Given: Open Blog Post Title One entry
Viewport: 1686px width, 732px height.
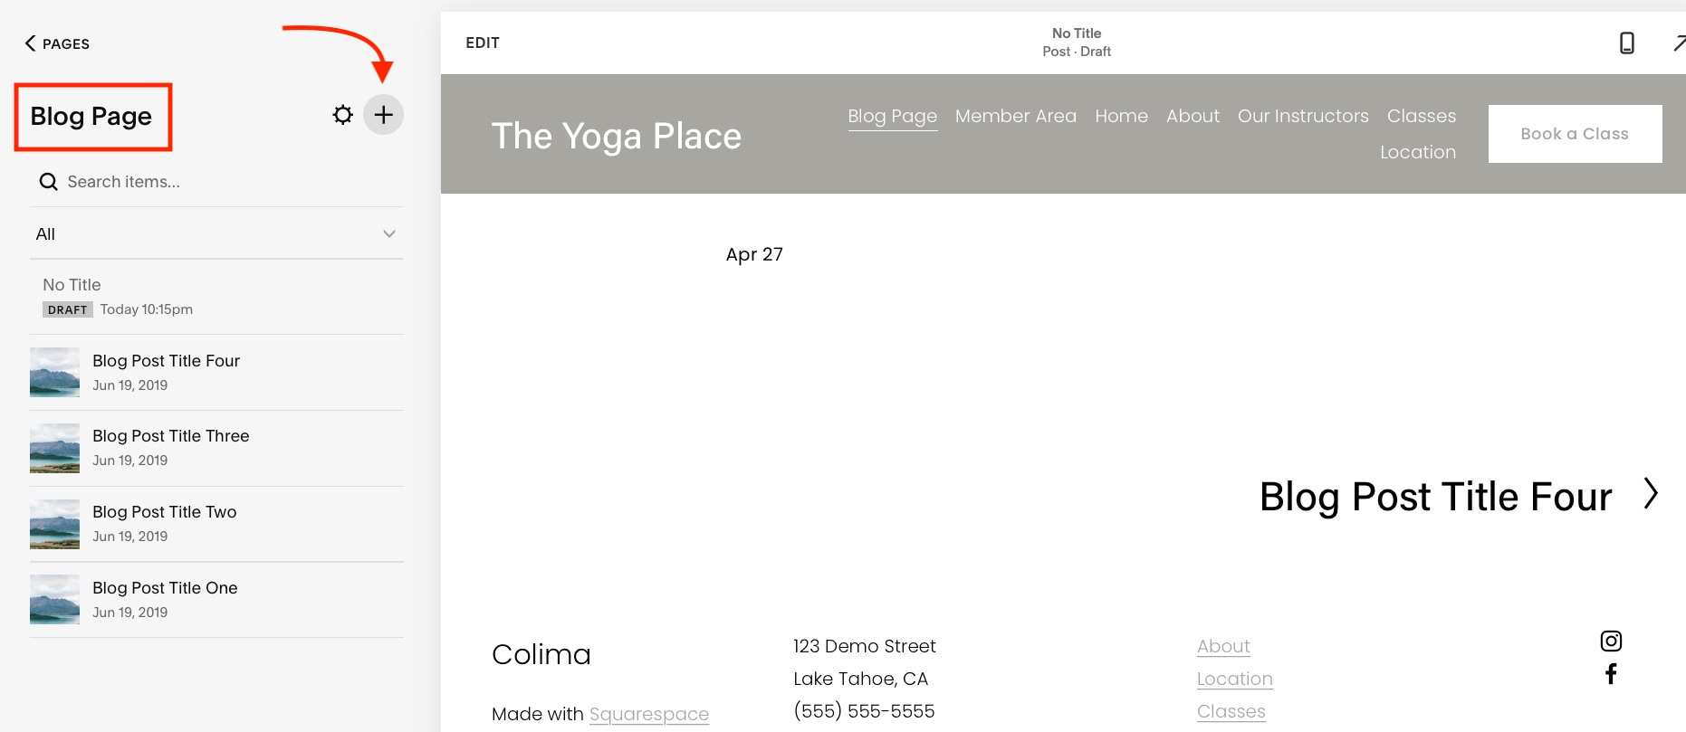Looking at the screenshot, I should coord(165,588).
